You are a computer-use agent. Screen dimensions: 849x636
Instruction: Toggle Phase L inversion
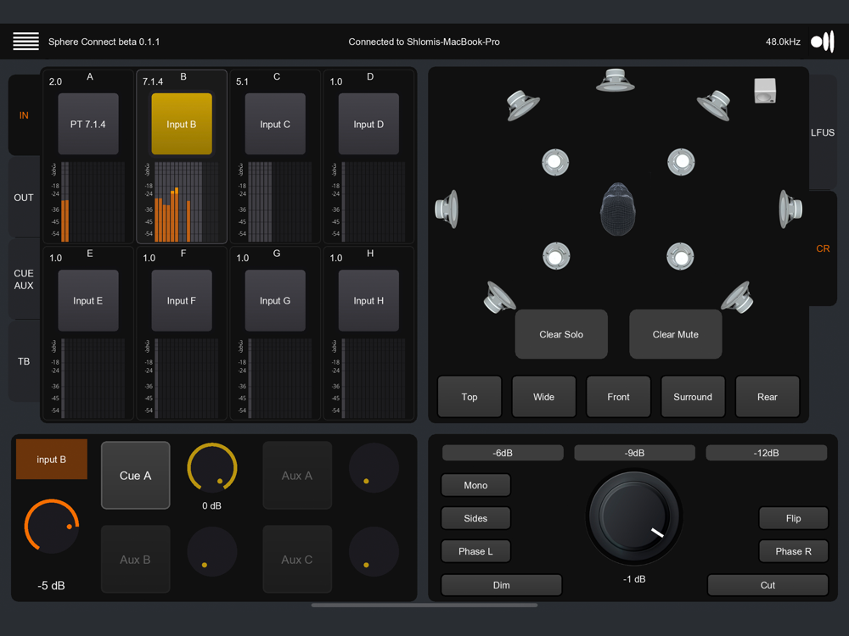(475, 551)
